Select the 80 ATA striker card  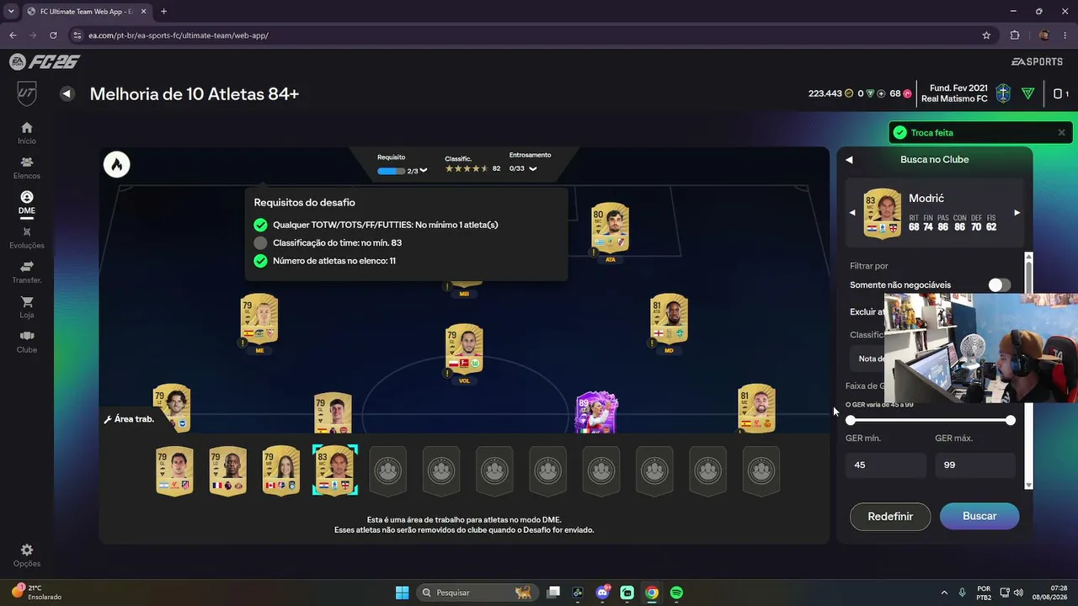point(610,229)
